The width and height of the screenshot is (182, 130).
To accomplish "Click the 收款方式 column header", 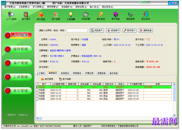I will 109,84.
